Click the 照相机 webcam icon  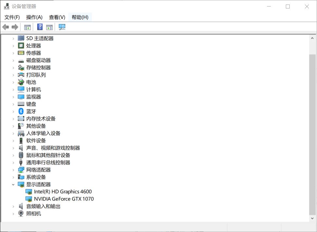pos(21,214)
